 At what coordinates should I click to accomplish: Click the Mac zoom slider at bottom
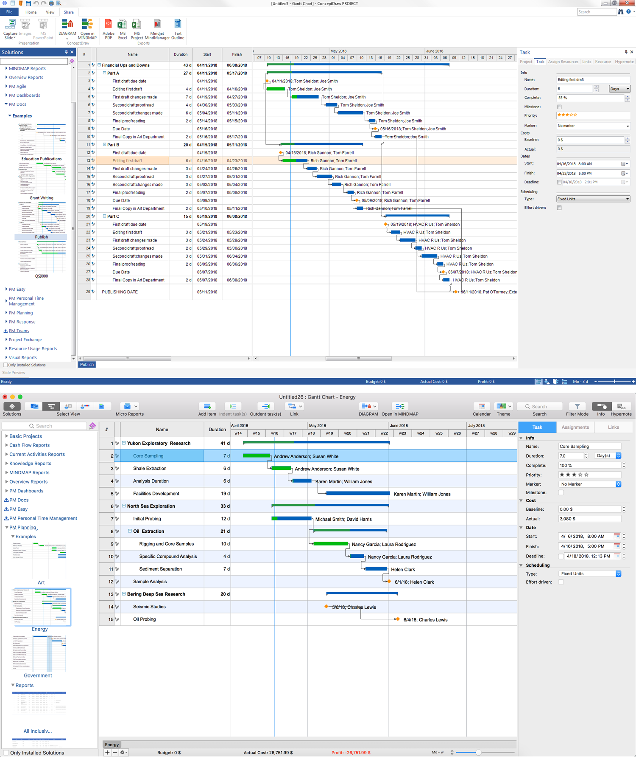tap(478, 752)
